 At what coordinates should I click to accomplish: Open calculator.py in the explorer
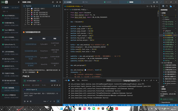(x=169, y=49)
